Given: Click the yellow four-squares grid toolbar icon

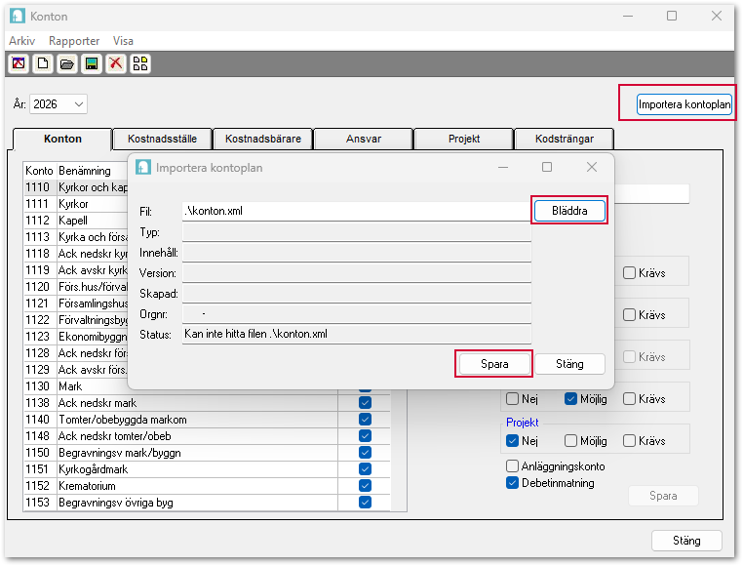Looking at the screenshot, I should [x=140, y=64].
